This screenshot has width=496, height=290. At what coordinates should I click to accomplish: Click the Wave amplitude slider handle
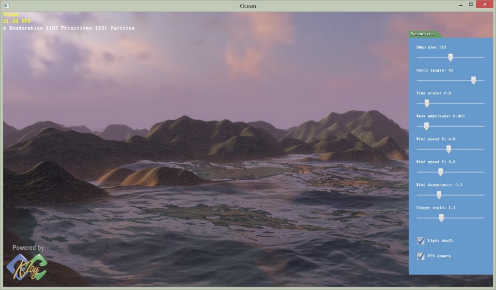click(426, 126)
